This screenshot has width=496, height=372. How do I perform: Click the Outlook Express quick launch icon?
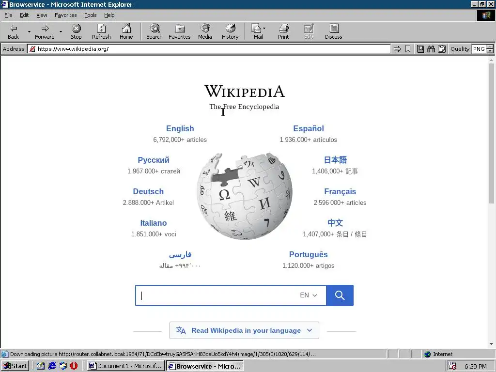point(63,366)
